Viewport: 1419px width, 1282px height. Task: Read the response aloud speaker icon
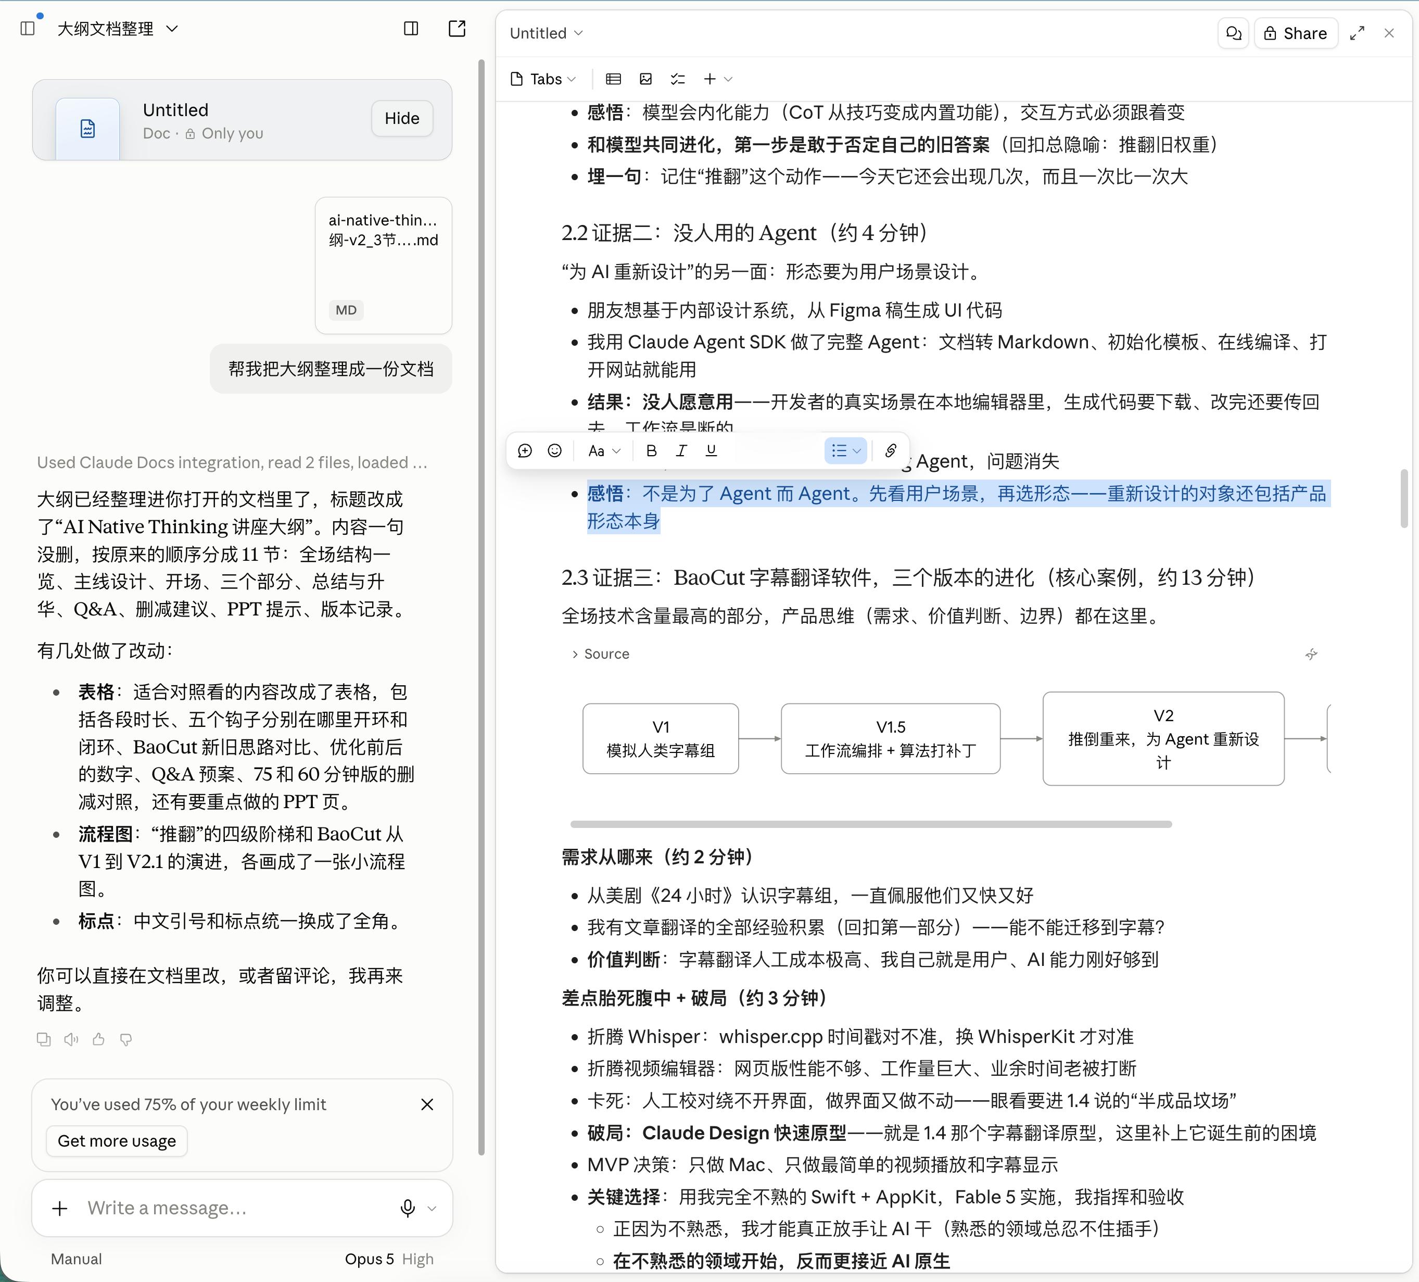[x=71, y=1039]
